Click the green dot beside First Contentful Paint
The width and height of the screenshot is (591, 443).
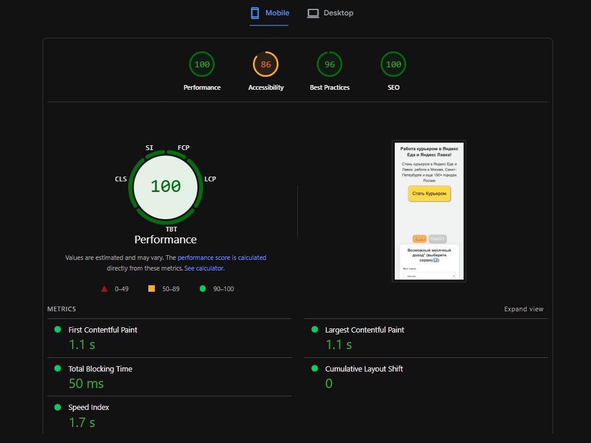click(x=58, y=329)
